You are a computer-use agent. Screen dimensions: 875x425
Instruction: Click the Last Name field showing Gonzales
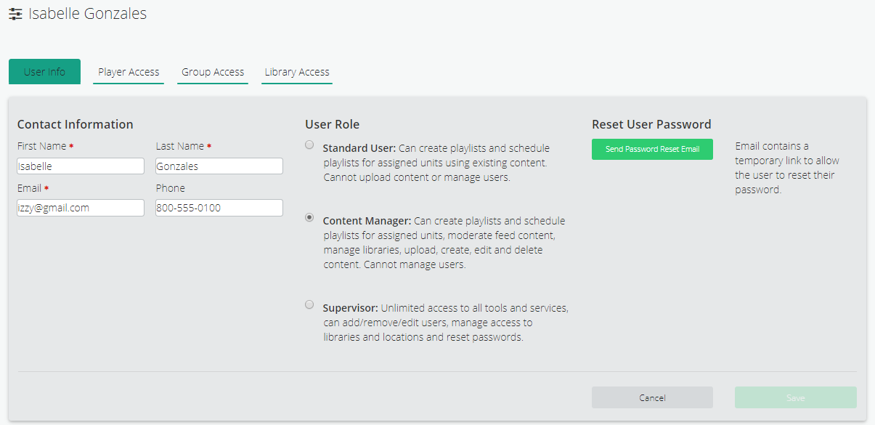pyautogui.click(x=219, y=166)
